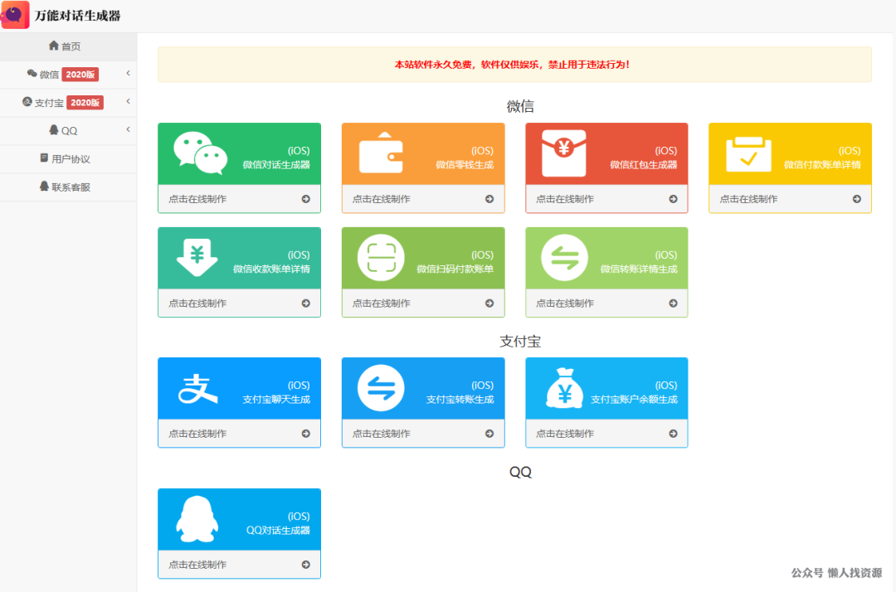Click the 微信 section heading
The width and height of the screenshot is (896, 592).
(x=520, y=106)
